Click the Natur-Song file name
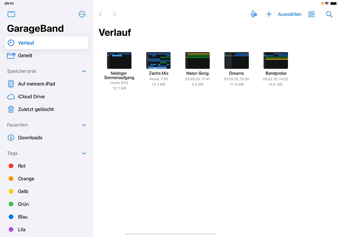The image size is (342, 237). [x=197, y=73]
